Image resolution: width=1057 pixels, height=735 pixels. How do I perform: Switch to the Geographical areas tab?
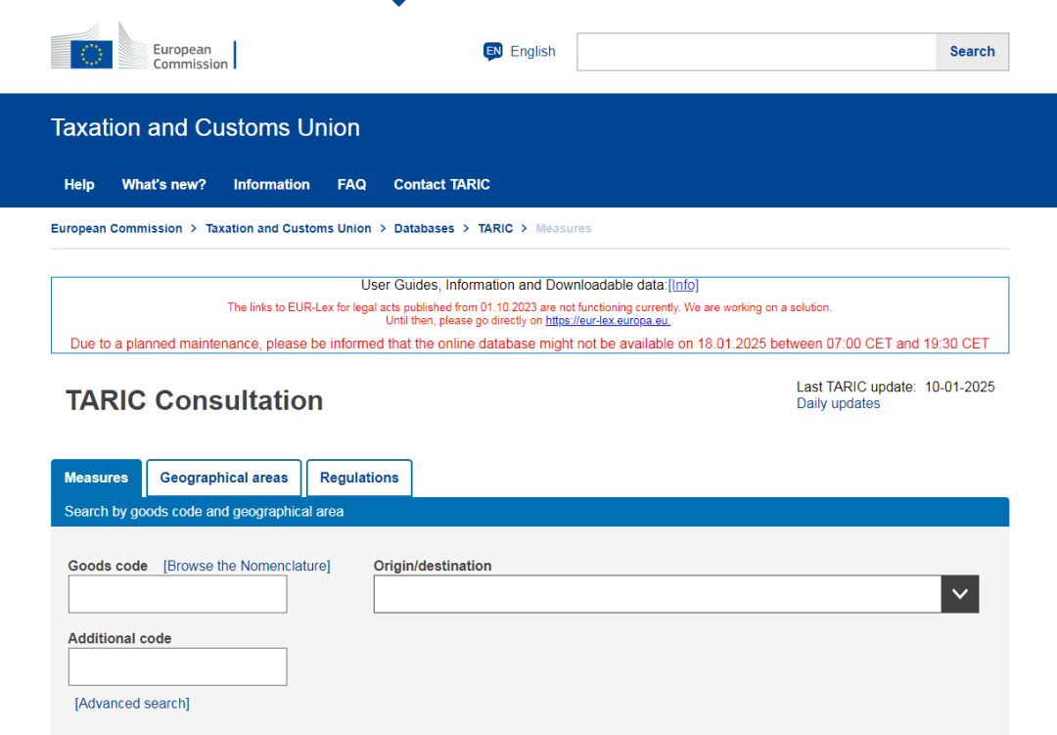tap(224, 478)
